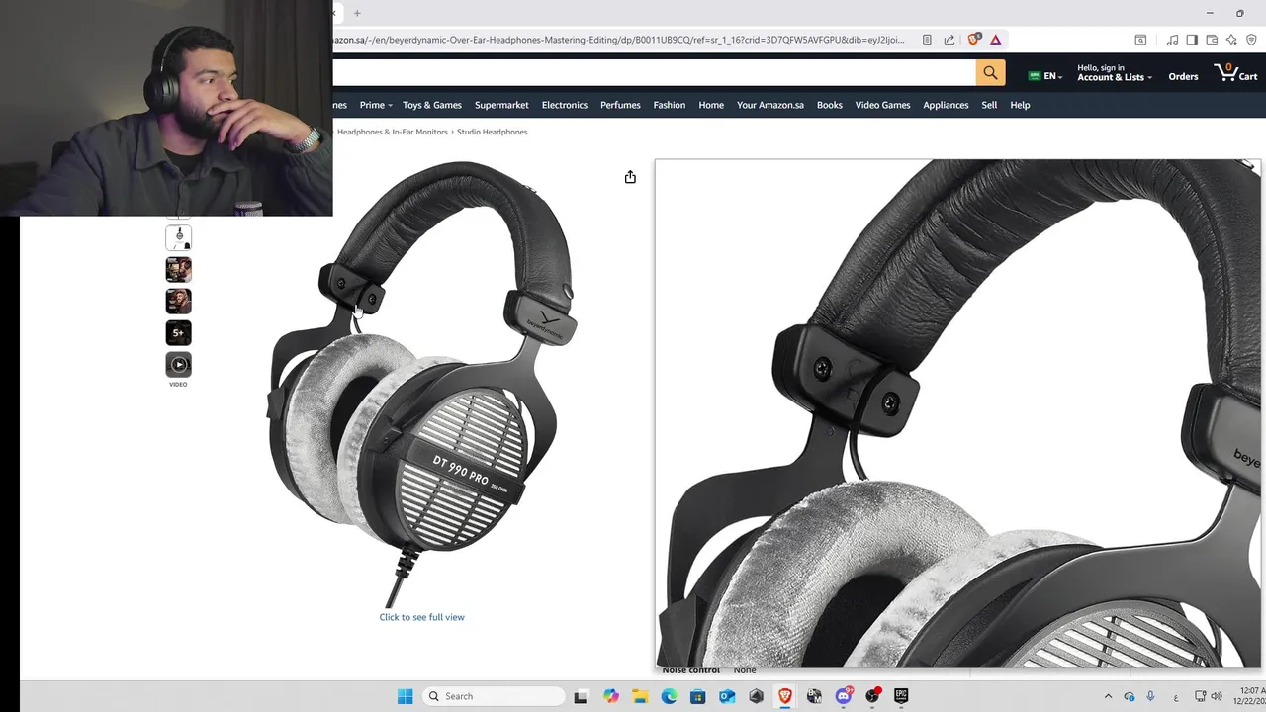This screenshot has height=712, width=1266.
Task: Open Video Games category
Action: click(882, 105)
